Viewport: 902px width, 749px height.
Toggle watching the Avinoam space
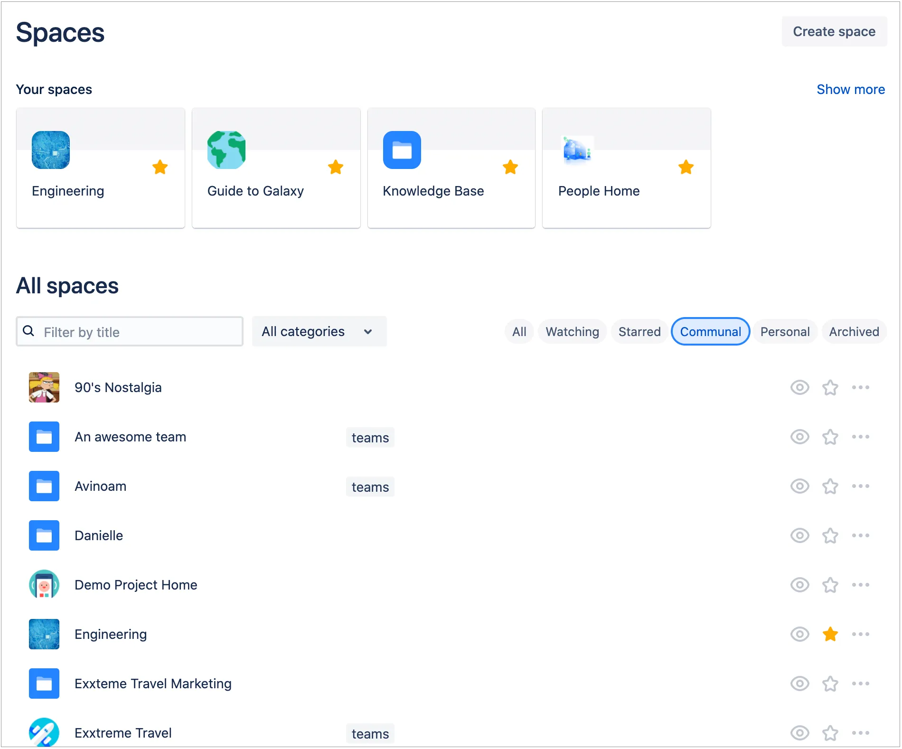[x=800, y=486]
